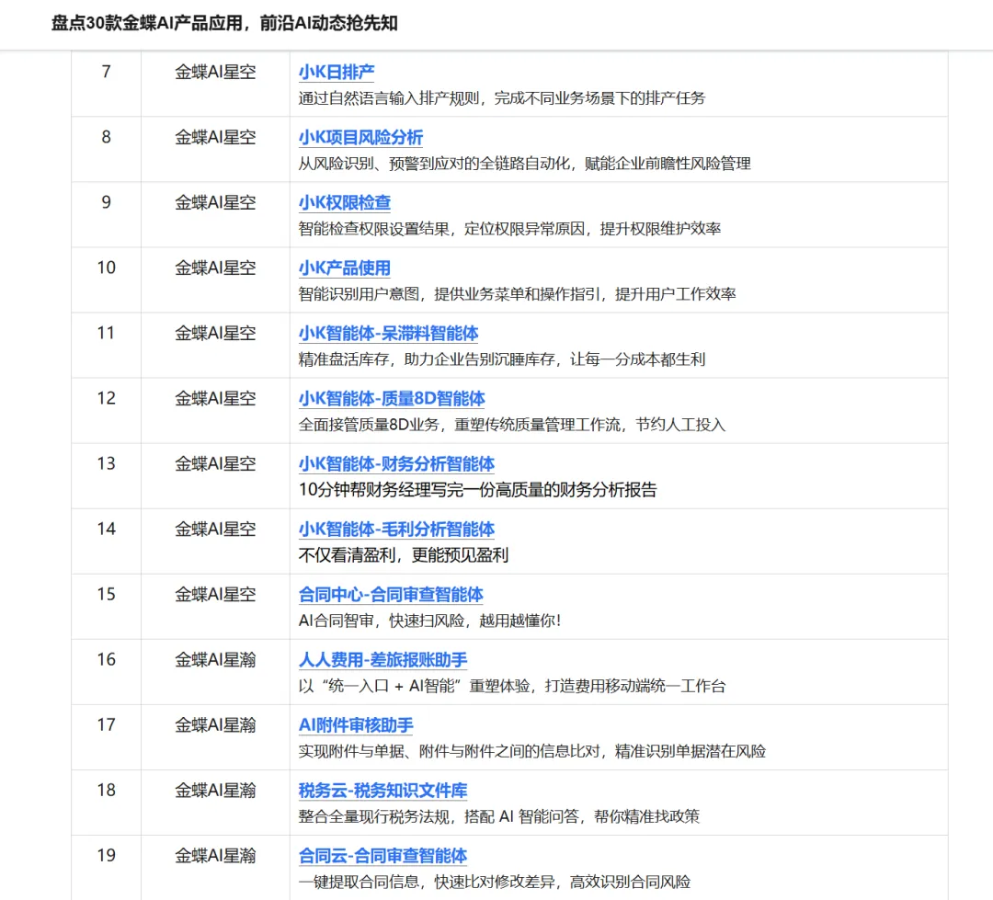
Task: Click 金蝶AI星瀚 in row 17
Action: (215, 724)
